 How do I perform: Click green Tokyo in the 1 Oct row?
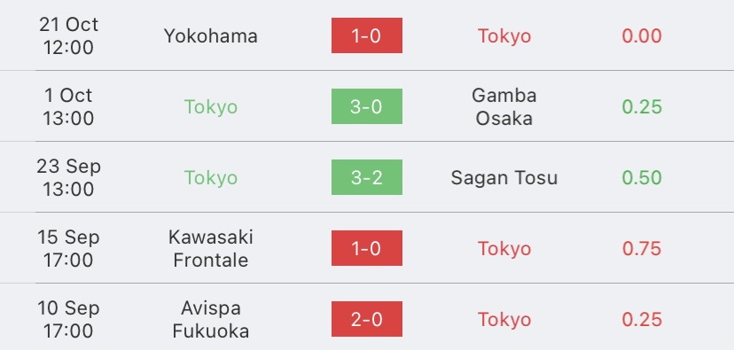211,107
